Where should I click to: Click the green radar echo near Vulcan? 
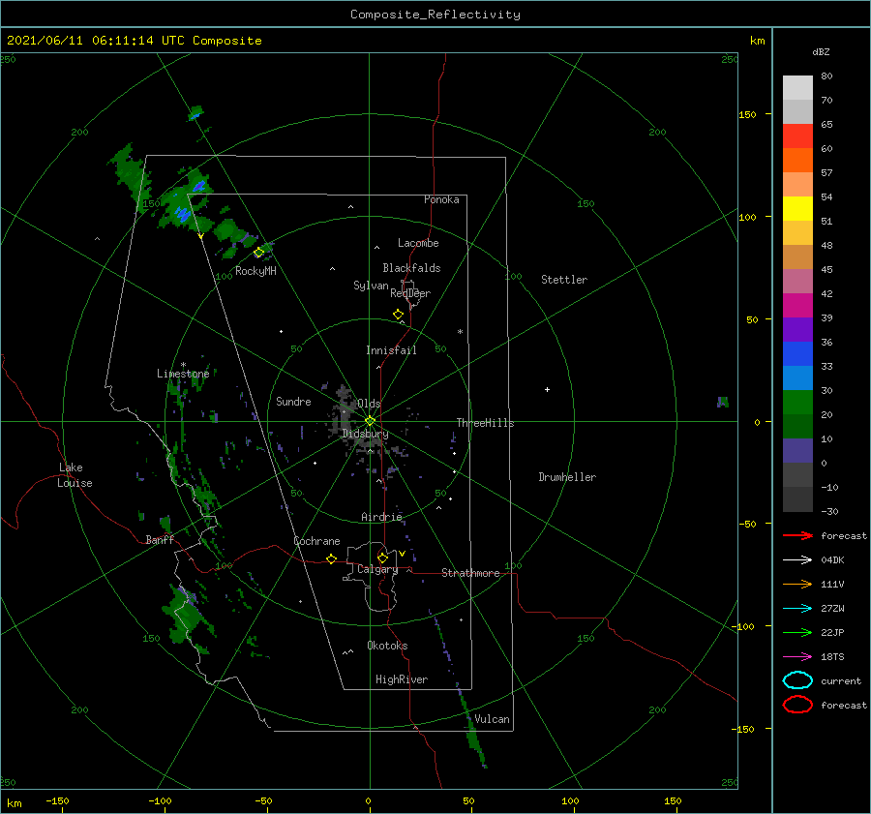tap(474, 739)
